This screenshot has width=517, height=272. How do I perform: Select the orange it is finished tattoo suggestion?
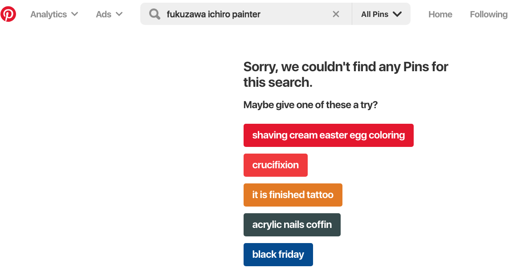[293, 195]
